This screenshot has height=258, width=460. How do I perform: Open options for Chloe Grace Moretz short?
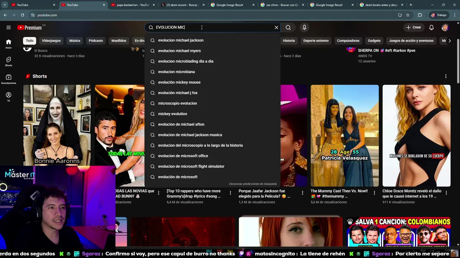click(x=446, y=193)
